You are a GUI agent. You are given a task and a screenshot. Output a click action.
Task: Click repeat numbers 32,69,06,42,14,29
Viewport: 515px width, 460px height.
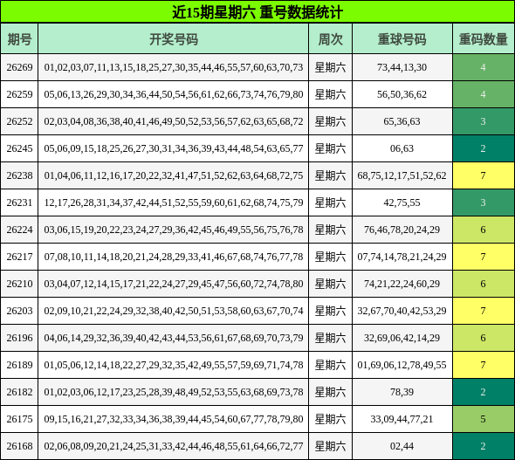(402, 338)
